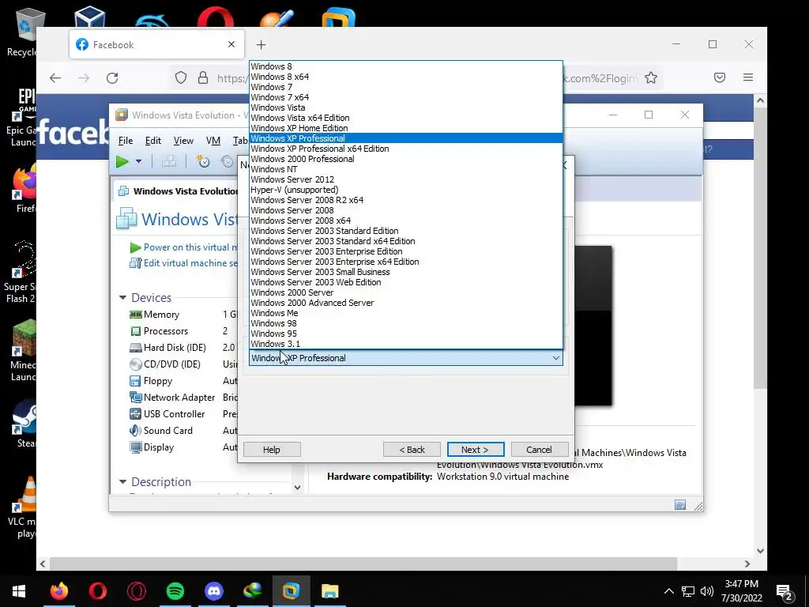The width and height of the screenshot is (809, 607).
Task: Choose Windows 2000 Professional option
Action: coord(405,159)
